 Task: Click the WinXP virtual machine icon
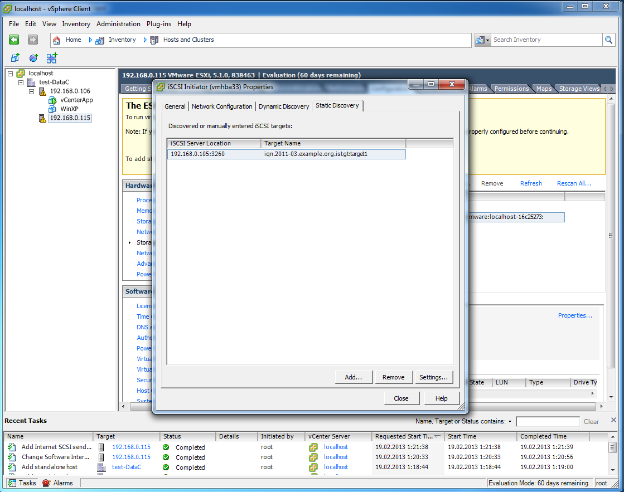[52, 109]
